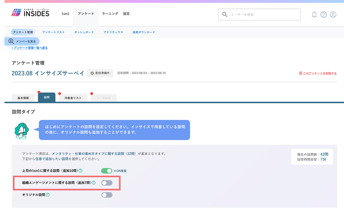
Task: Click the operator avatar illustration
Action: (21, 131)
